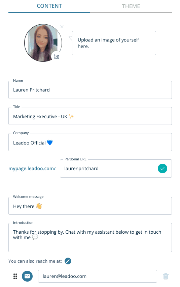Click the profile photo thumbnail

coord(43,43)
